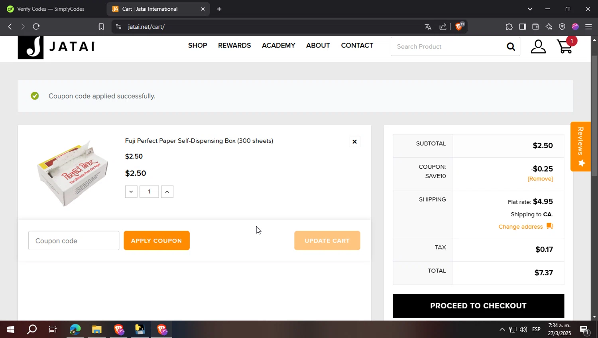
Task: Switch ESP keyboard language indicator
Action: click(536, 330)
